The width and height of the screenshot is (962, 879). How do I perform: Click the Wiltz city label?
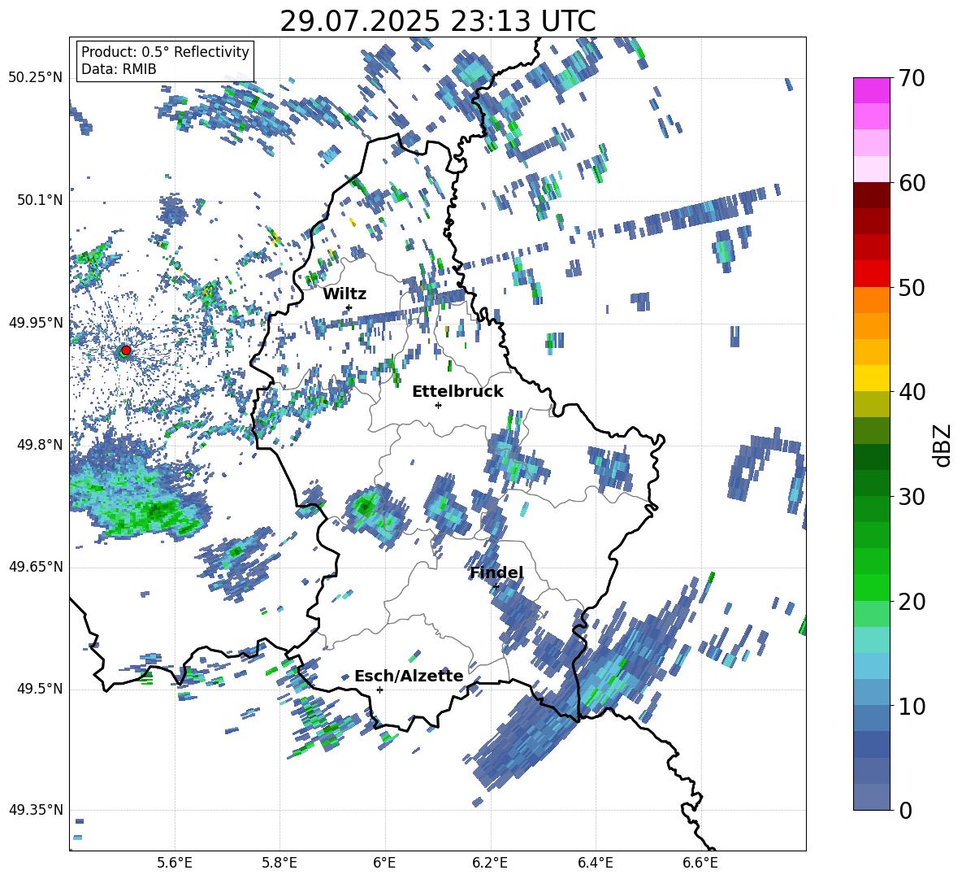coord(344,294)
